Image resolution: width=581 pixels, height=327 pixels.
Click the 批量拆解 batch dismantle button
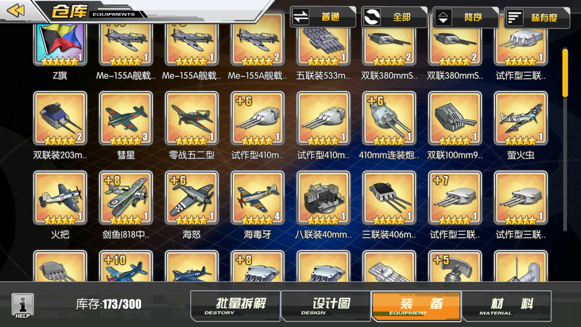tap(235, 306)
